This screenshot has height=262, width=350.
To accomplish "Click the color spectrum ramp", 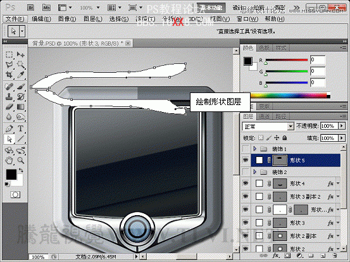I will [x=289, y=96].
